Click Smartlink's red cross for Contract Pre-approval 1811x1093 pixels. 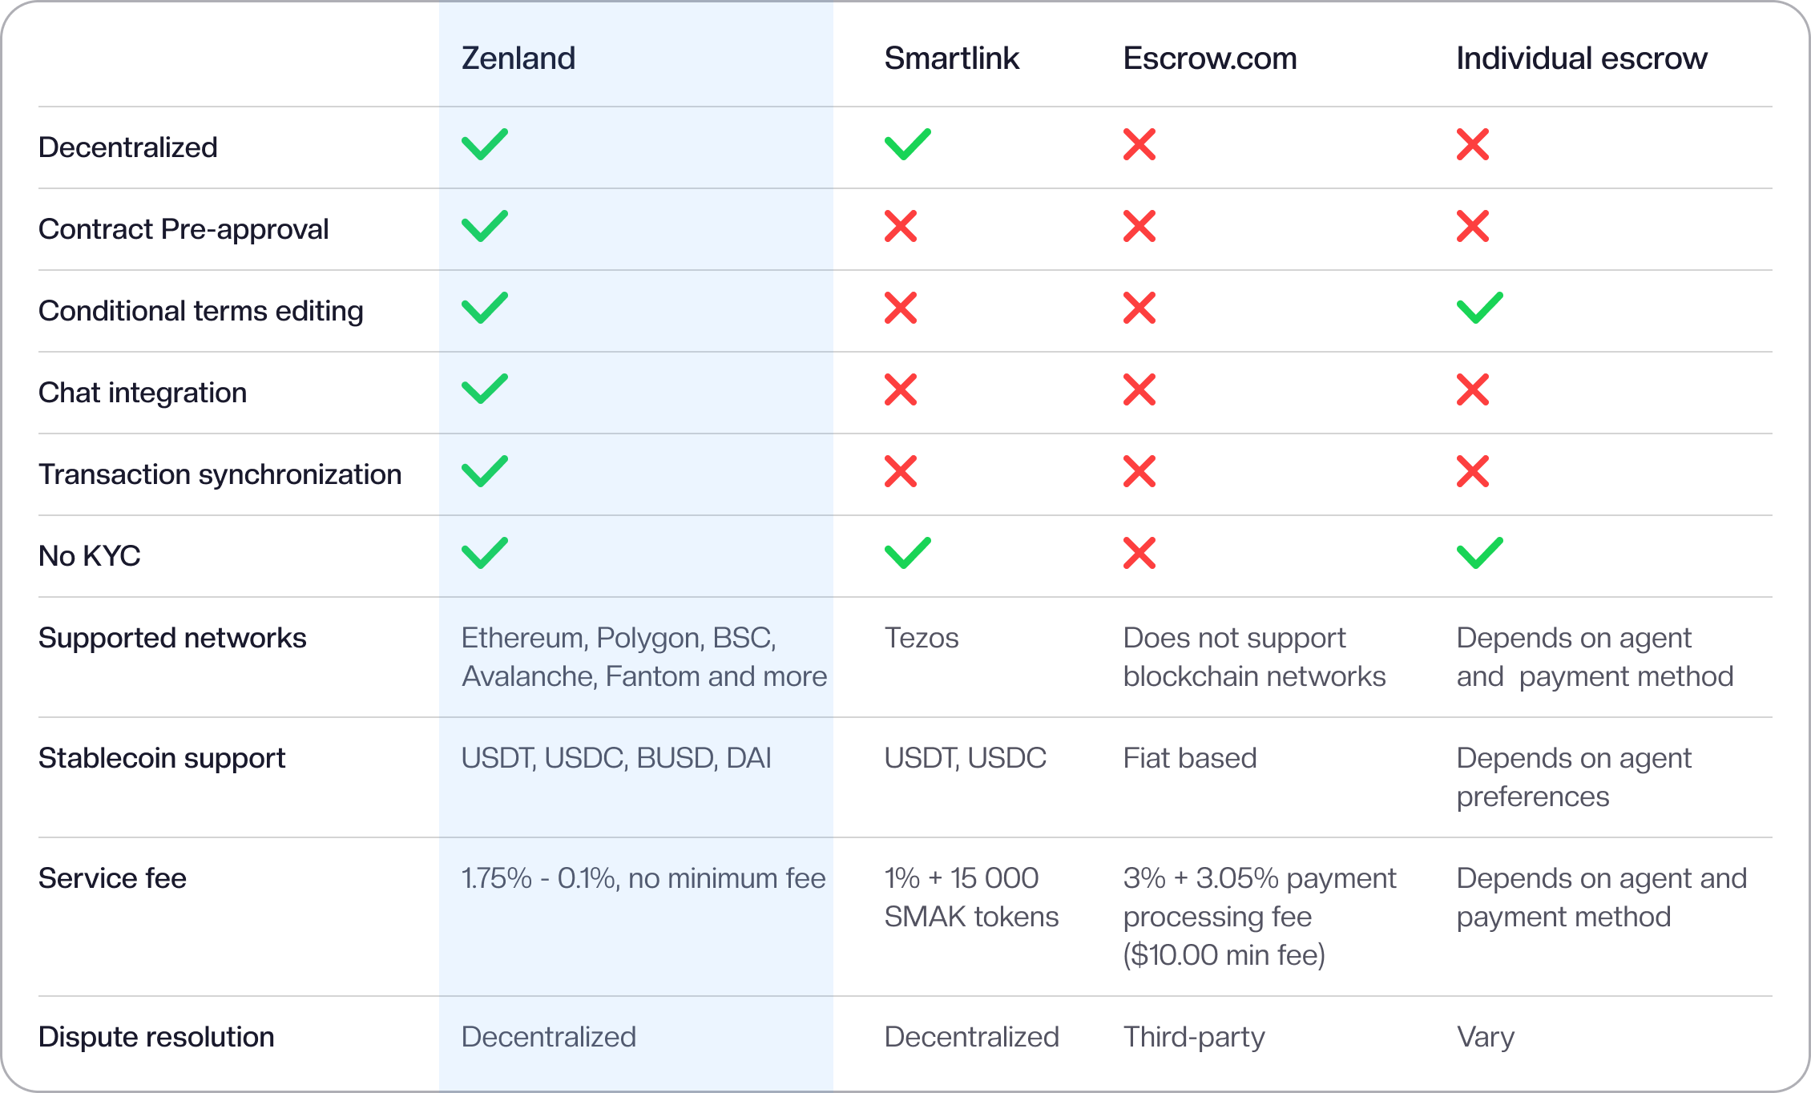[x=901, y=226]
